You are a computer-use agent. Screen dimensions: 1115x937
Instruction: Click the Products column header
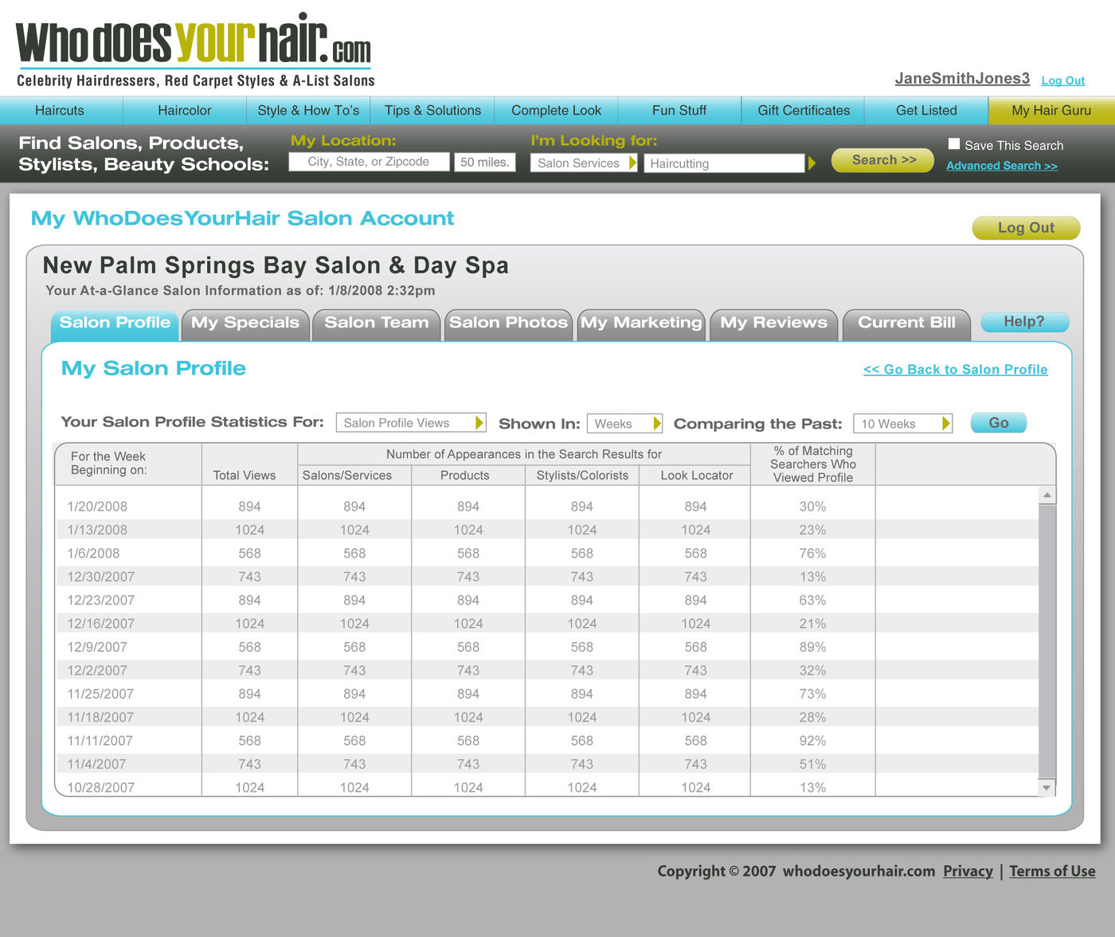click(x=465, y=475)
